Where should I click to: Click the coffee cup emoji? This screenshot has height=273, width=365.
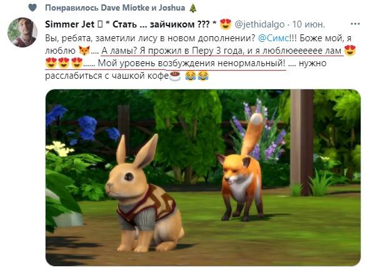175,76
